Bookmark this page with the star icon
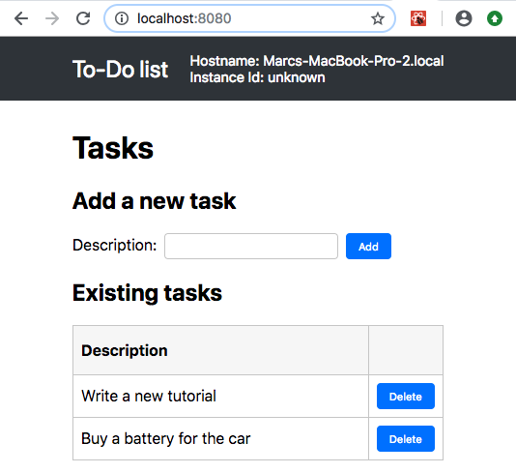The height and width of the screenshot is (473, 516). 378,18
